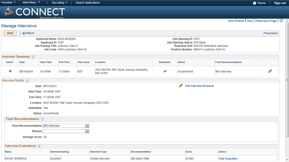
Task: Click the 'Unconfirmed' cell in summary row
Action: point(185,72)
